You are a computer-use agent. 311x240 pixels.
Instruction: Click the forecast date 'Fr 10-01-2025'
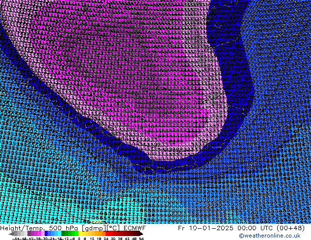pos(206,228)
